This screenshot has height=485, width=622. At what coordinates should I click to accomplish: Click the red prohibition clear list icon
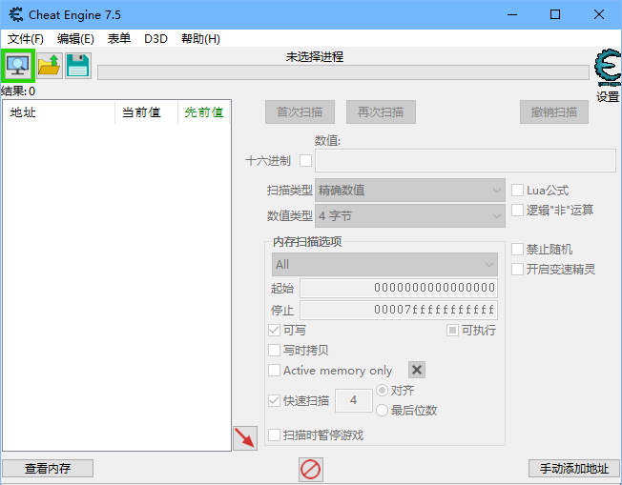311,470
